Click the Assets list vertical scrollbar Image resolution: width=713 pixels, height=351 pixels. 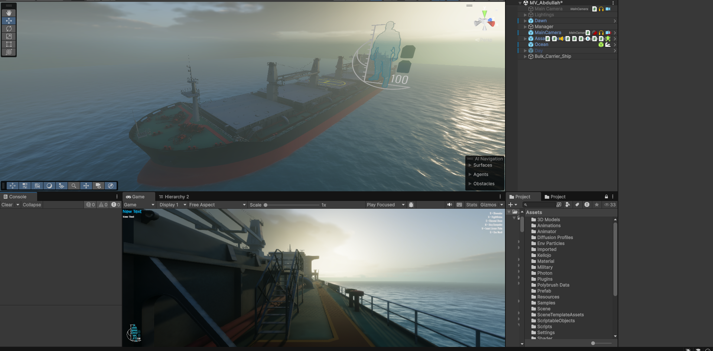click(615, 260)
